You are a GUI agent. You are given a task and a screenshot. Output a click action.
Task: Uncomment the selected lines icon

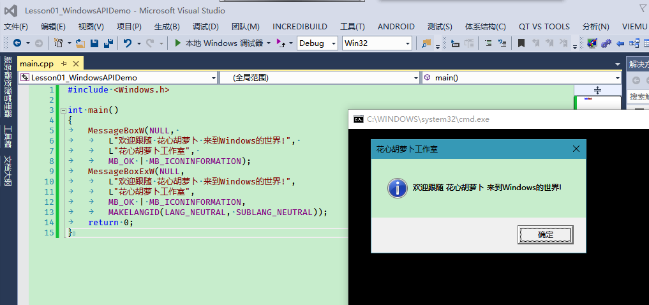(502, 43)
